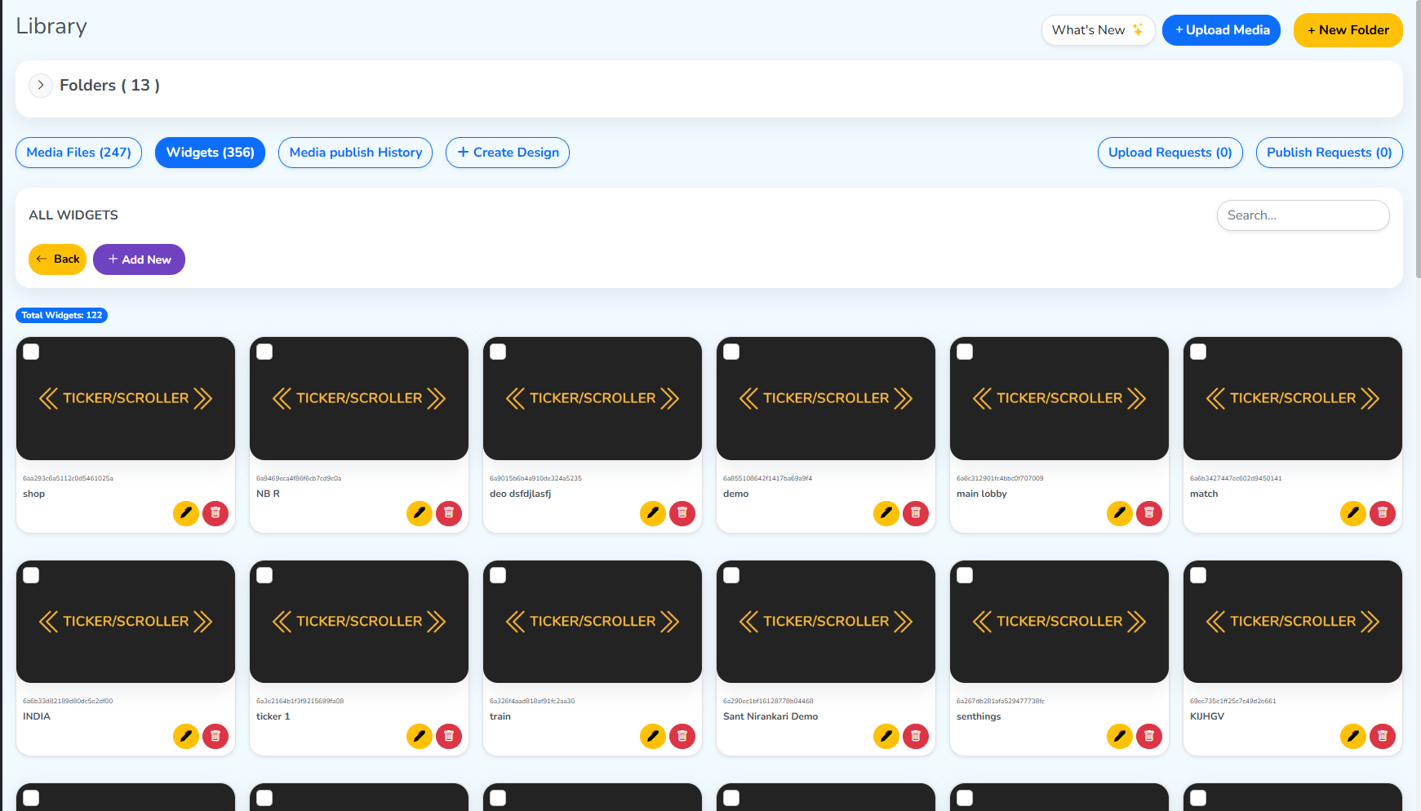Delete the ticker 1 widget
Screen dimensions: 1421x811
pos(449,736)
